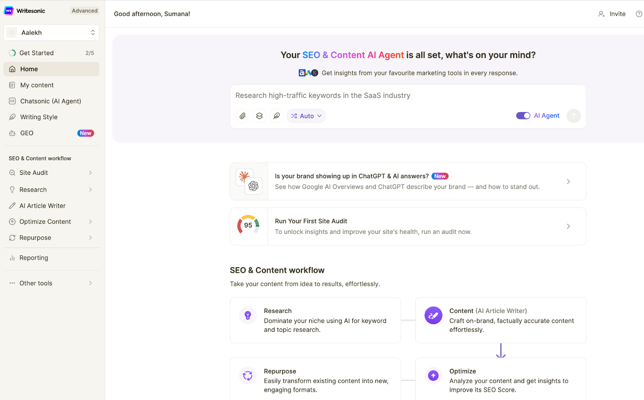
Task: Click the marketing tools integration icons
Action: pyautogui.click(x=308, y=73)
